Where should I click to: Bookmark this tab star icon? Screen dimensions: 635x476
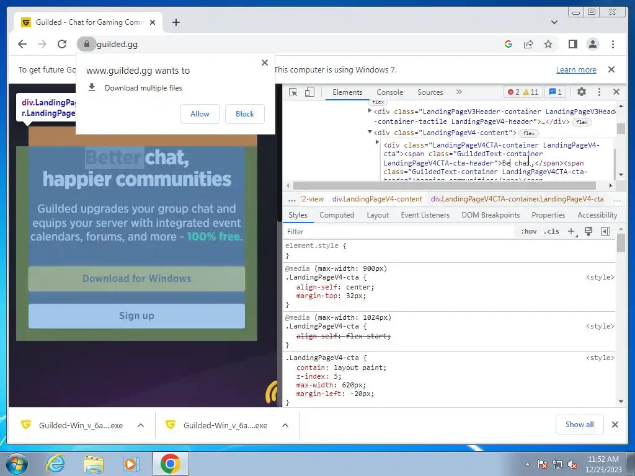(x=548, y=44)
